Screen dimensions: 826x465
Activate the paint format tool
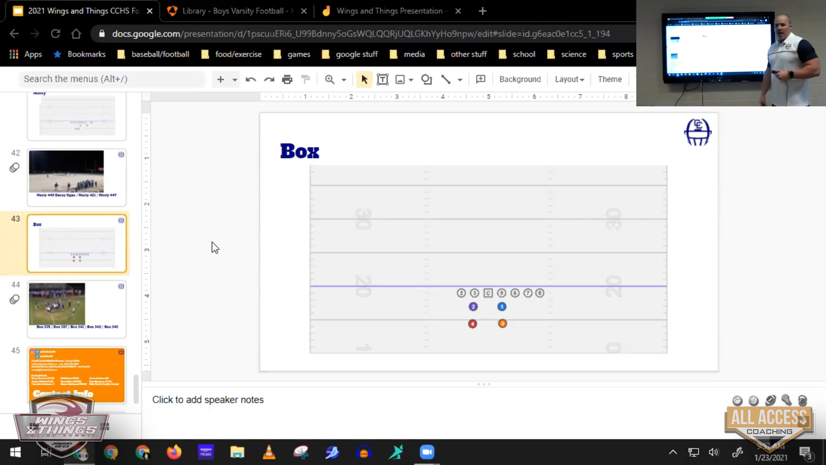click(x=305, y=79)
